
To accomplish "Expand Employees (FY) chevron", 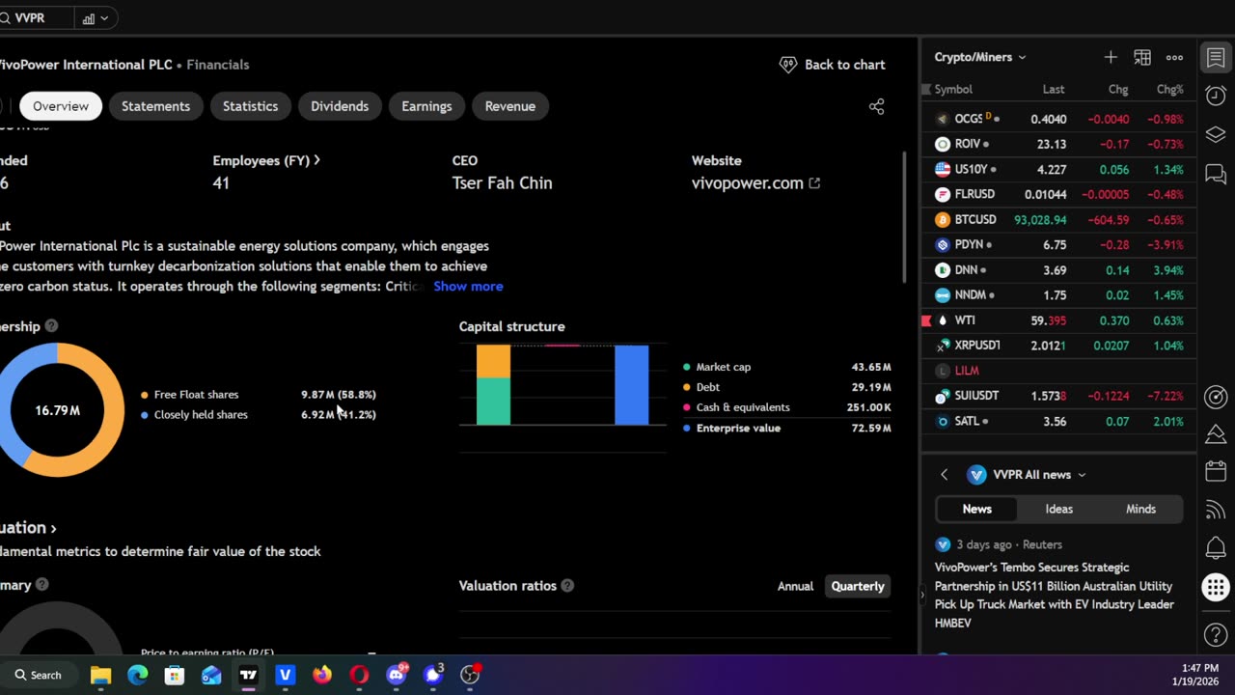I will [316, 160].
